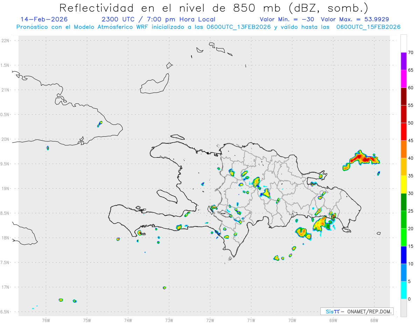The width and height of the screenshot is (420, 325).
Task: Click the 'Valor Min. = -30' text
Action: 287,19
